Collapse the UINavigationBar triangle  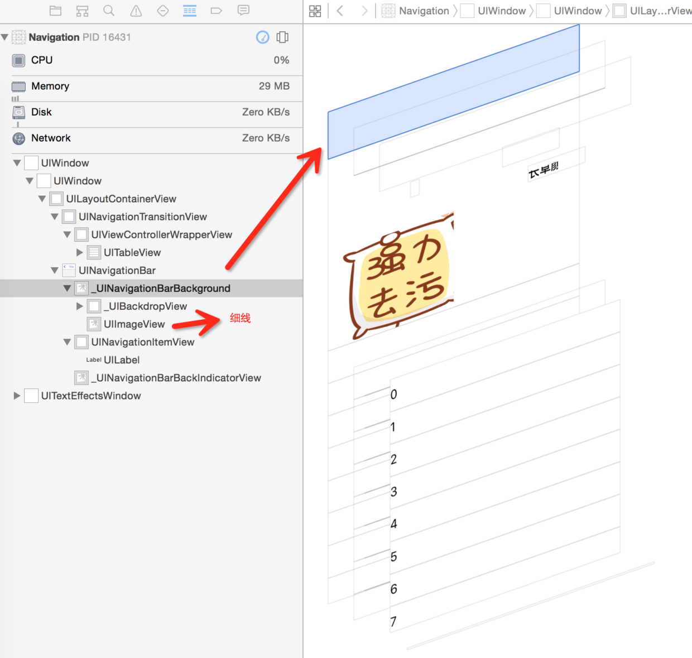55,270
